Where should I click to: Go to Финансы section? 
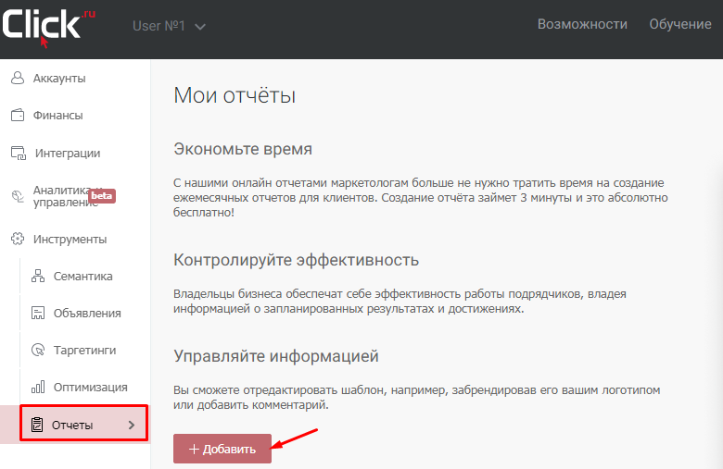click(x=57, y=115)
